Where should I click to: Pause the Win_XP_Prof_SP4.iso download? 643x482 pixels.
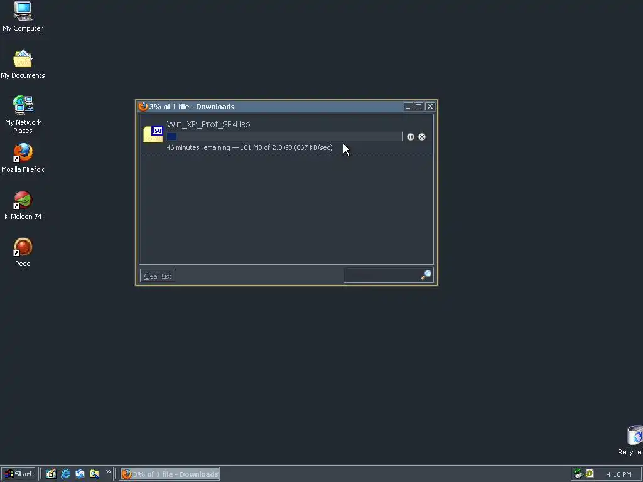[411, 137]
